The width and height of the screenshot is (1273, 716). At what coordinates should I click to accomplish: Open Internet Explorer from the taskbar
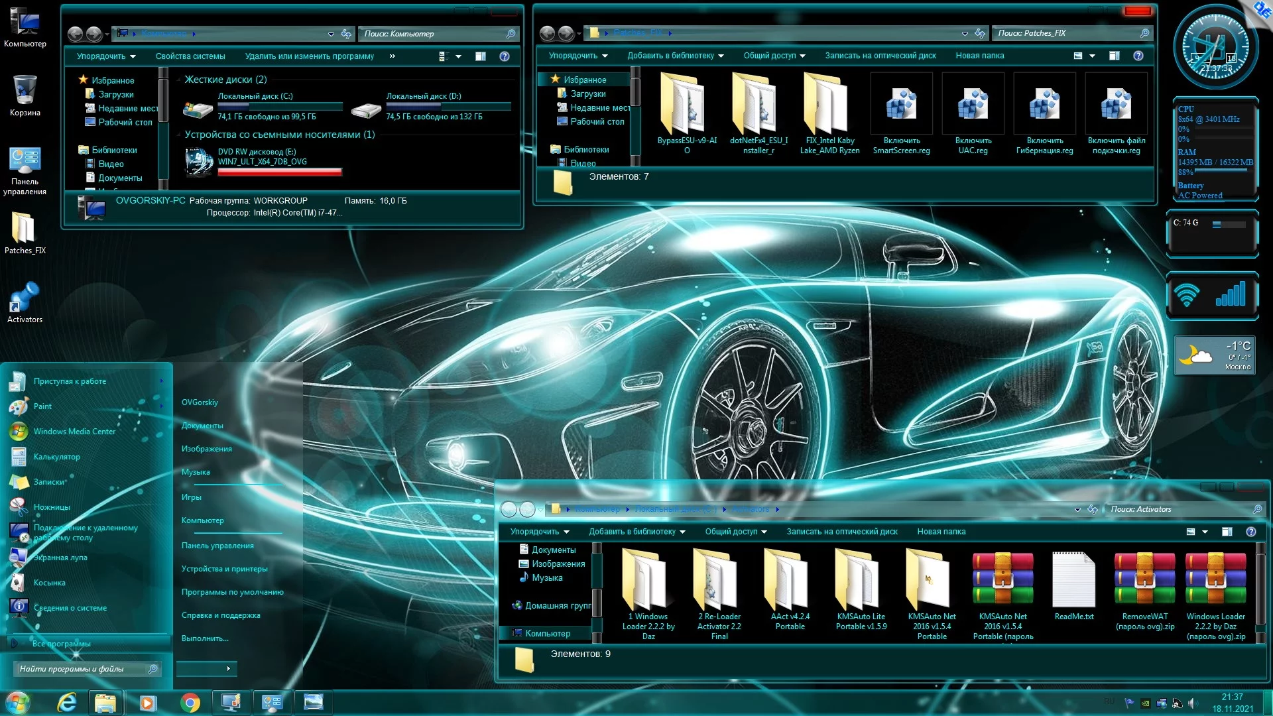click(x=66, y=702)
